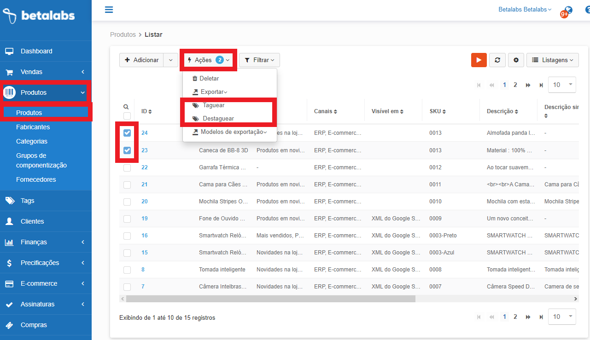Viewport: 590px width, 340px height.
Task: Click the globe notifications icon
Action: [x=568, y=10]
